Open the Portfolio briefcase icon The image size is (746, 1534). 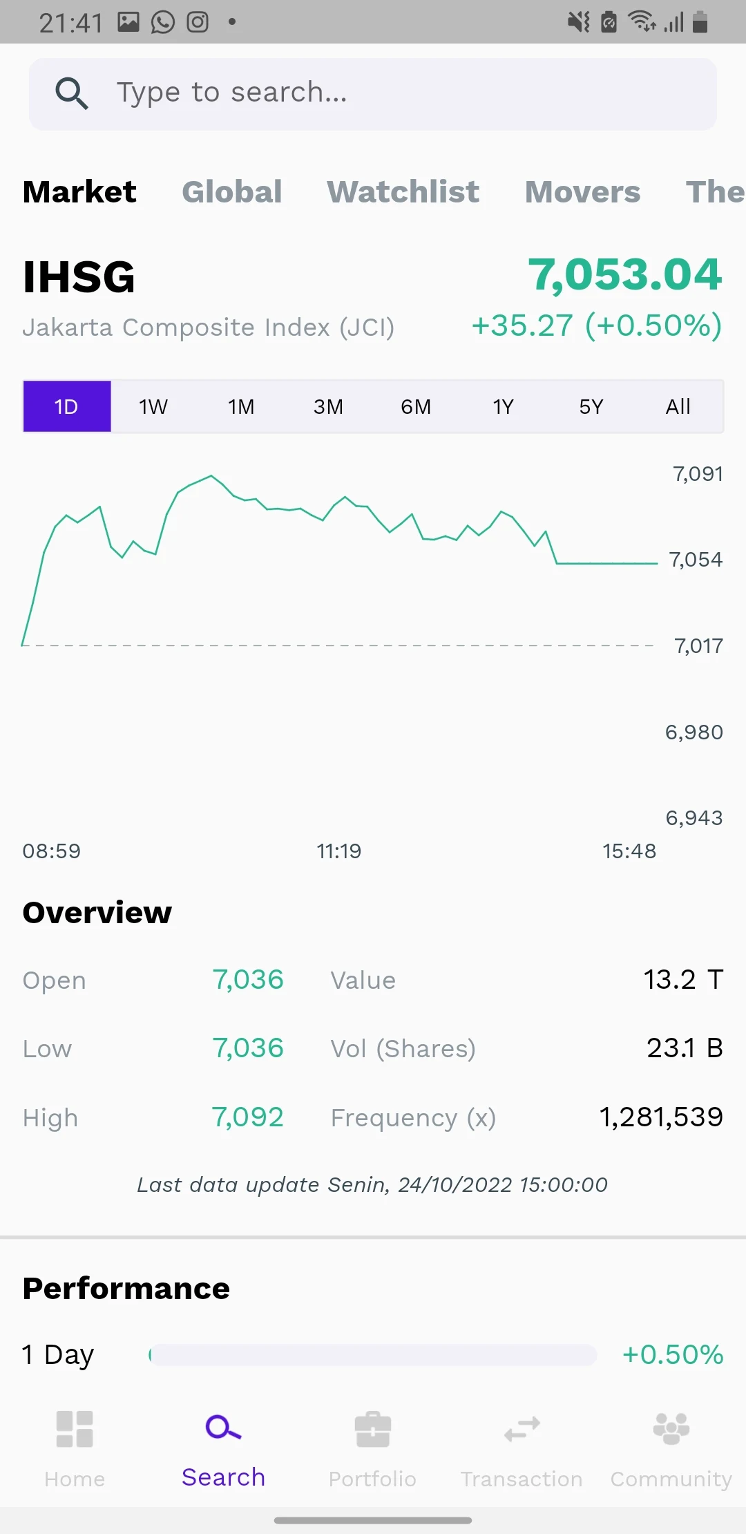click(372, 1429)
